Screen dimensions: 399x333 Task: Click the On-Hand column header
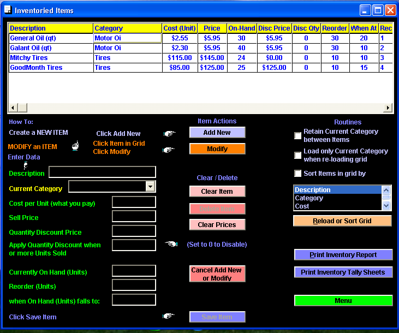point(242,28)
